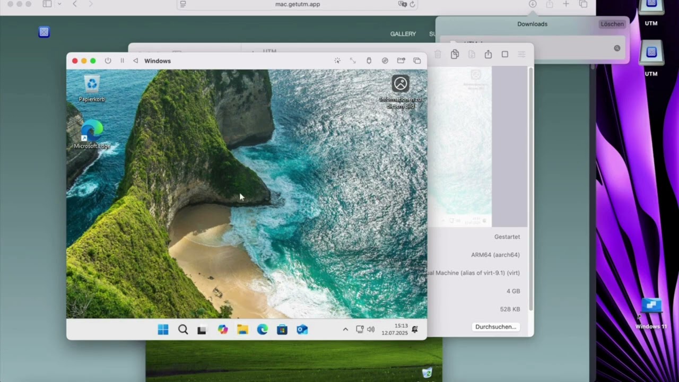
Task: Expand the hidden tray icons chevron
Action: pos(345,329)
